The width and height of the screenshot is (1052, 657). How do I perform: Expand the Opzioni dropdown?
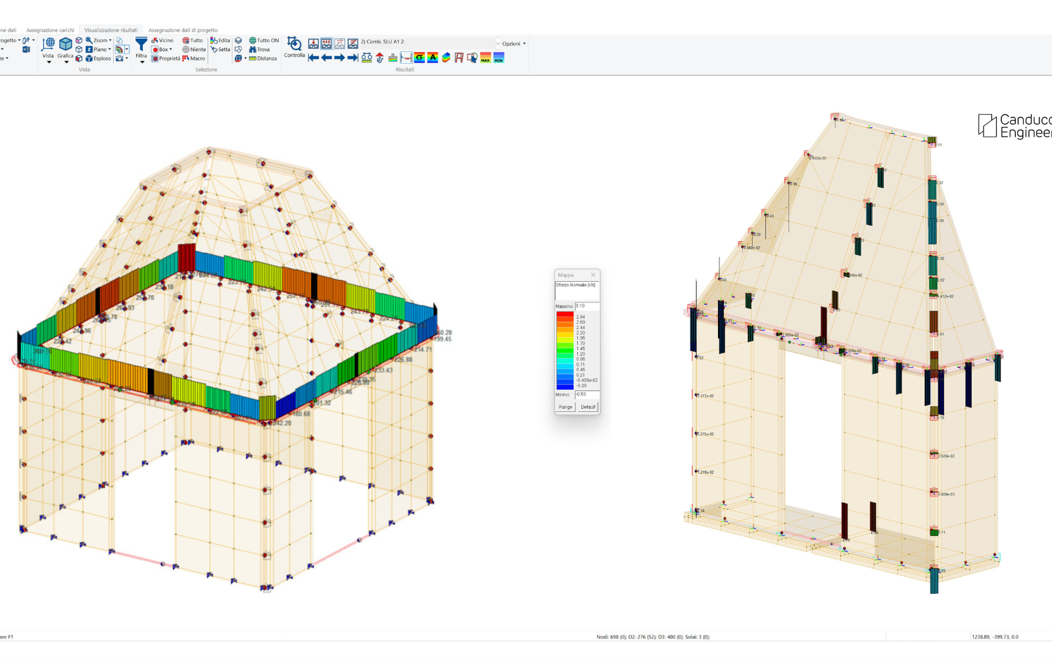(x=514, y=43)
